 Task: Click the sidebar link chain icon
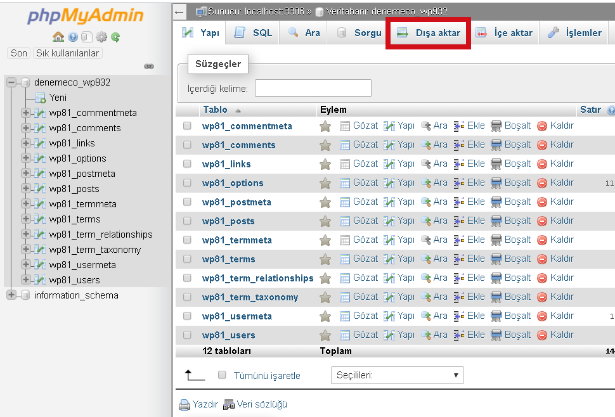149,67
